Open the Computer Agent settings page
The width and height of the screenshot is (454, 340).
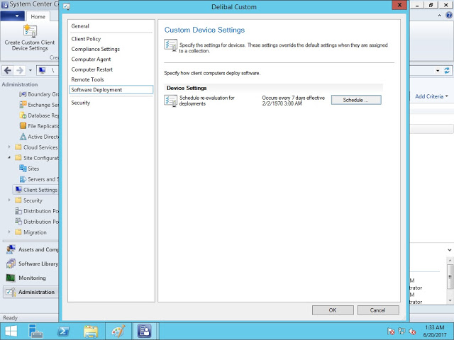(x=92, y=59)
